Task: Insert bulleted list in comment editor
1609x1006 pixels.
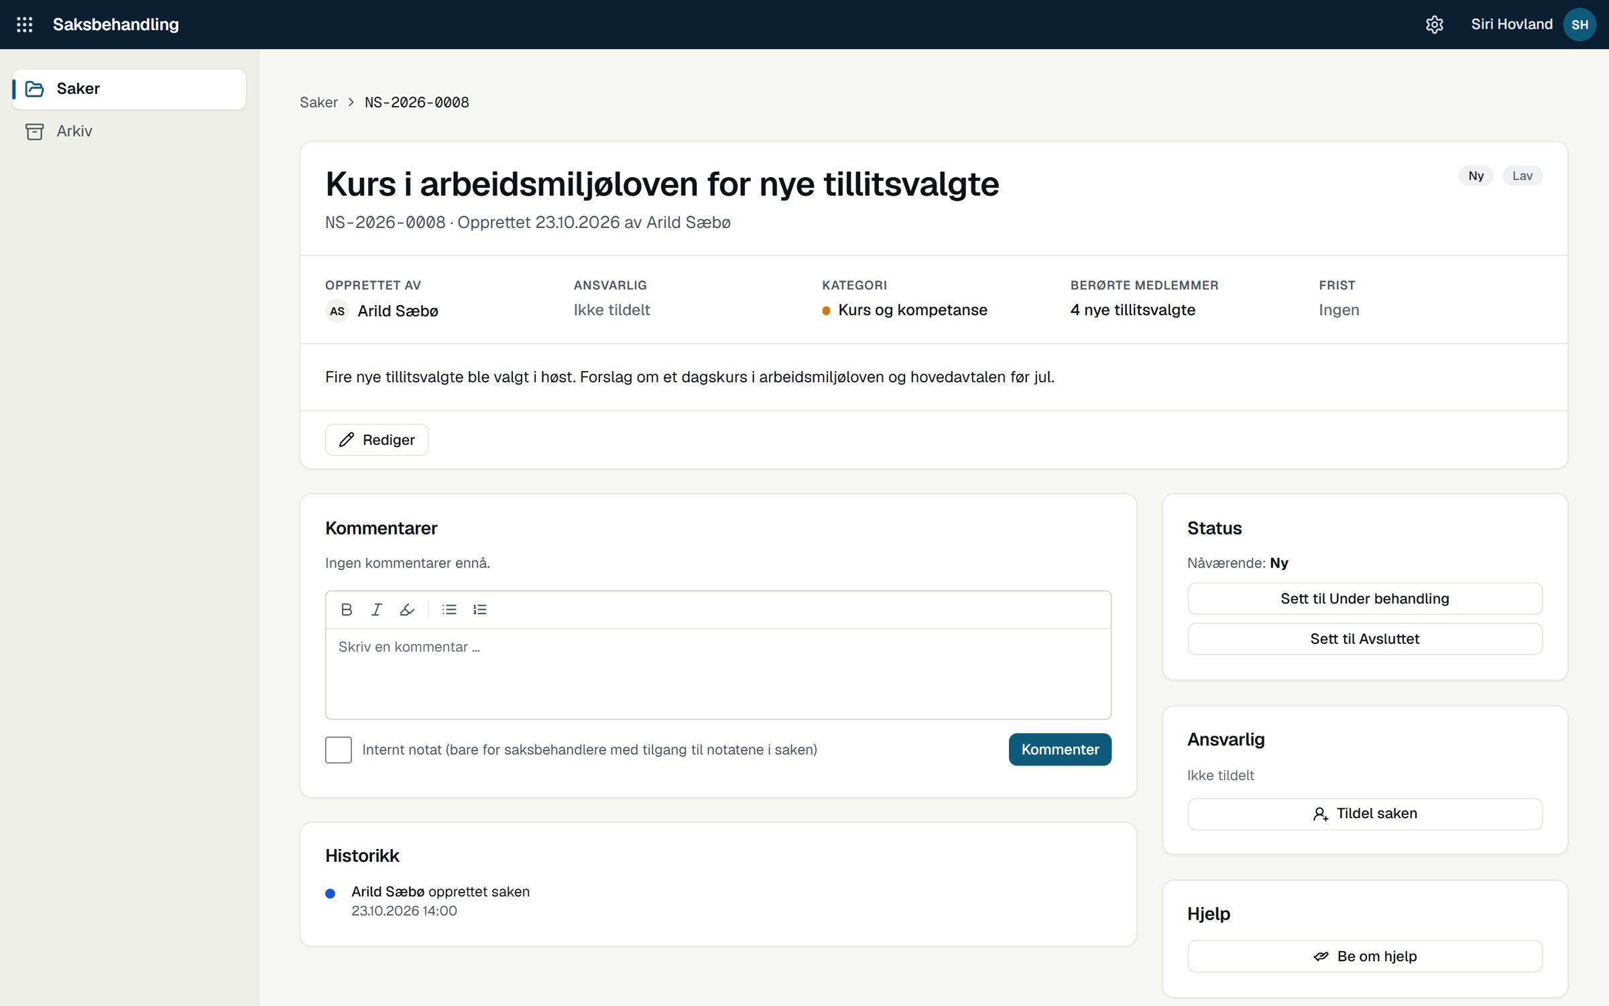Action: tap(449, 610)
